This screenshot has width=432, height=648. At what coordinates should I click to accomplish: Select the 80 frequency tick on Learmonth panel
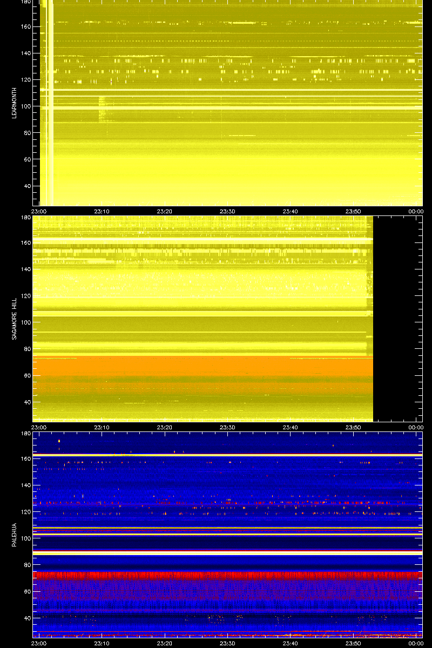[x=28, y=133]
